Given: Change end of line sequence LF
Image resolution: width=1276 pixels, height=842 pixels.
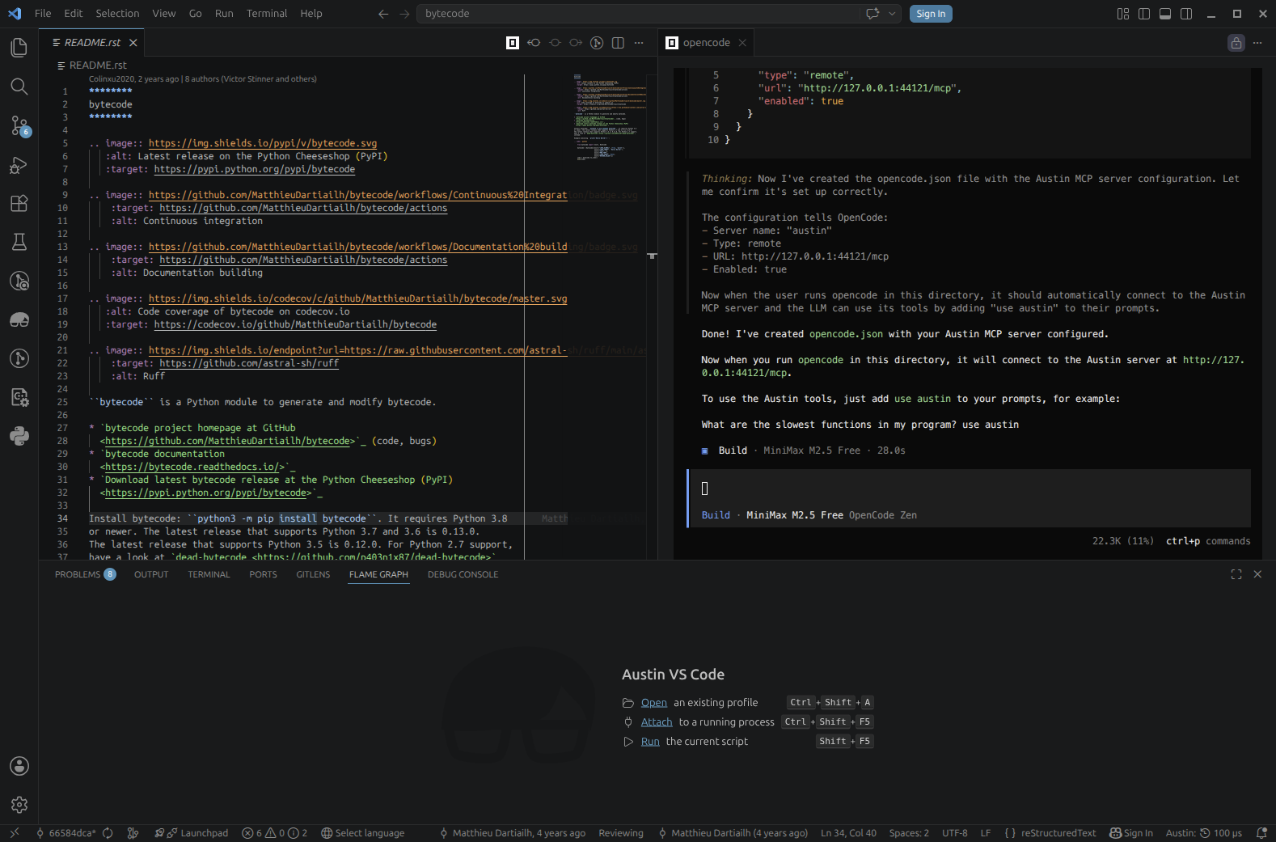Looking at the screenshot, I should pos(986,833).
